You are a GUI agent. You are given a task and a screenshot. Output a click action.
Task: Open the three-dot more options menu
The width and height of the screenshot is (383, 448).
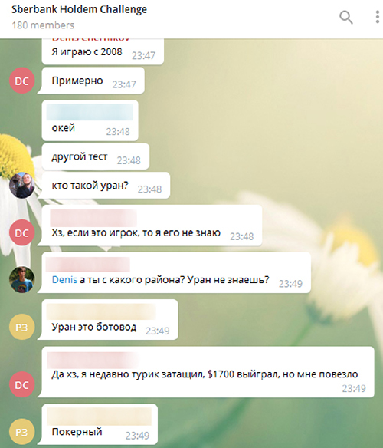tap(378, 17)
